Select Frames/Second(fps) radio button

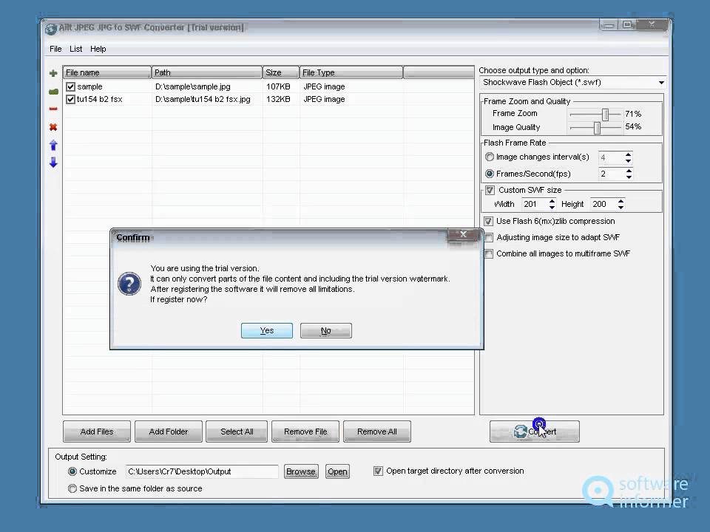coord(490,174)
